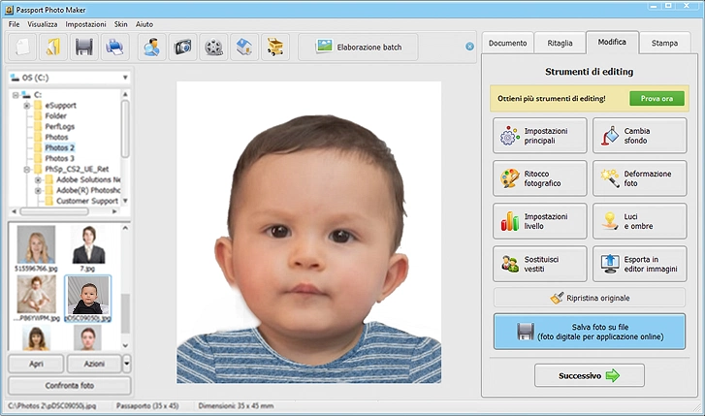
Task: Select the Photos folder
Action: click(56, 137)
